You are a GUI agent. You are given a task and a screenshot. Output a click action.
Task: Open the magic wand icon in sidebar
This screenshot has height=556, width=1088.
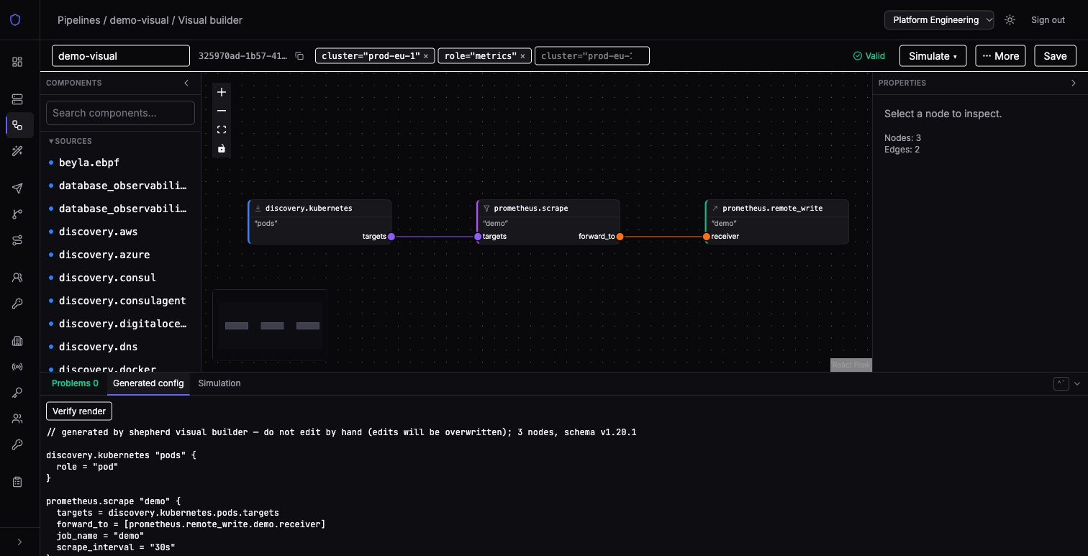pos(17,151)
